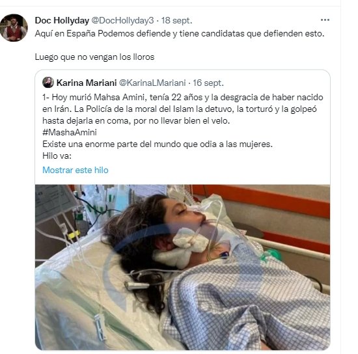The height and width of the screenshot is (354, 358).
Task: Click the #MashaAmini hashtag
Action: [x=70, y=132]
